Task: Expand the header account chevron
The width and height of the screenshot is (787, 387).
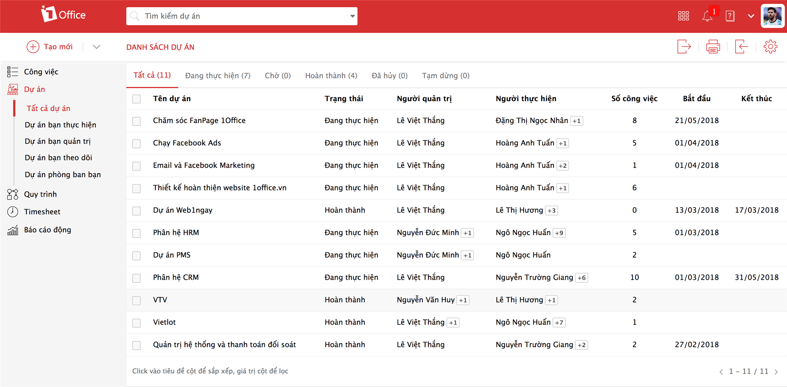Action: point(751,16)
